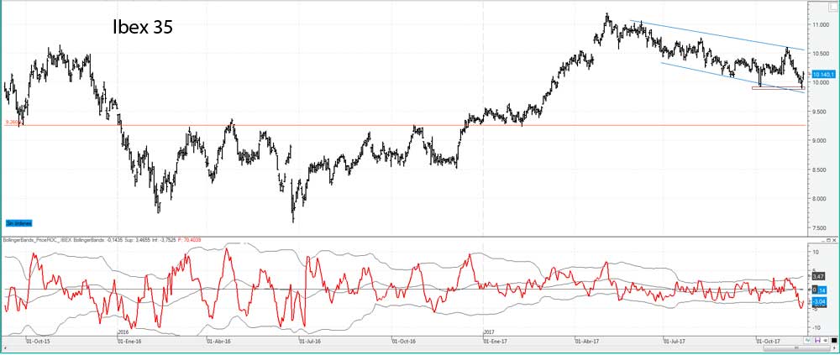
Task: Click the 9.500 price axis label
Action: click(x=820, y=112)
